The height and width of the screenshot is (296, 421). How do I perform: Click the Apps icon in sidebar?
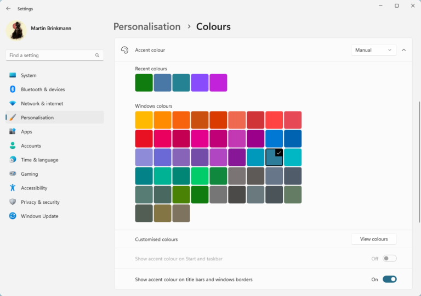click(13, 132)
